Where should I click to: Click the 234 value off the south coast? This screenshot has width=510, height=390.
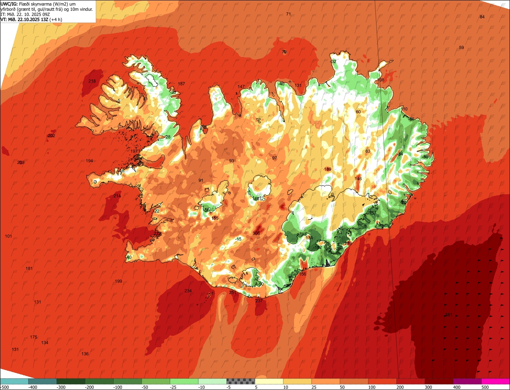188,291
